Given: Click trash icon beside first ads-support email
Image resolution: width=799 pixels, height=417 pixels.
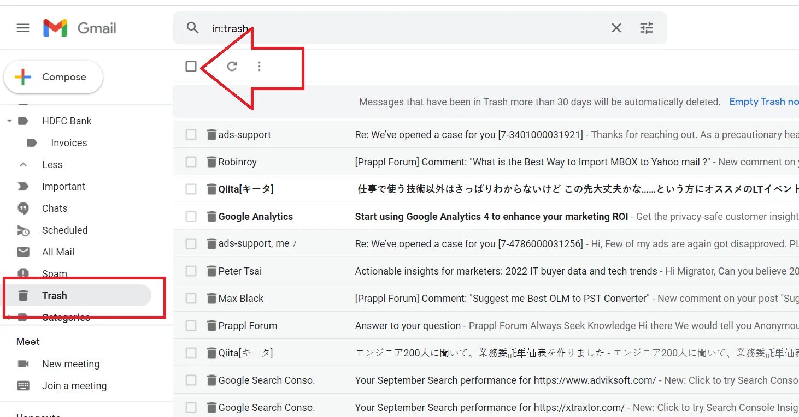Looking at the screenshot, I should tap(211, 135).
